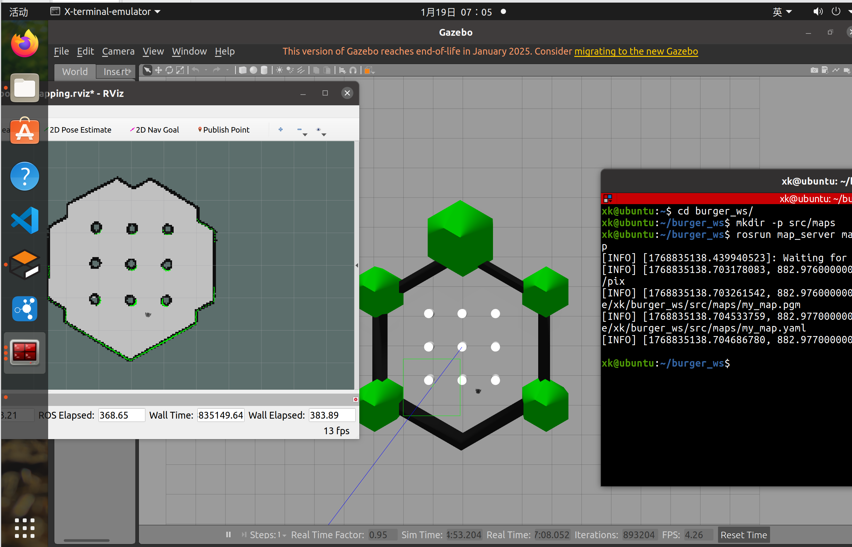Screen dimensions: 852x547
Task: Pause the Gazebo simulation
Action: [229, 534]
